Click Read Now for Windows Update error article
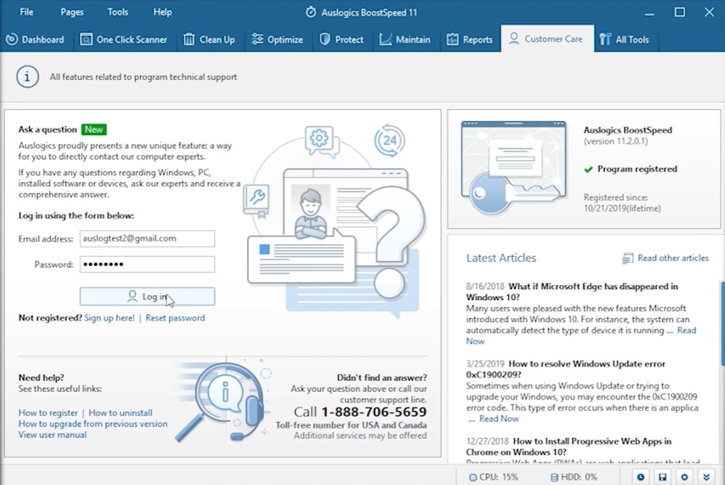 tap(499, 419)
